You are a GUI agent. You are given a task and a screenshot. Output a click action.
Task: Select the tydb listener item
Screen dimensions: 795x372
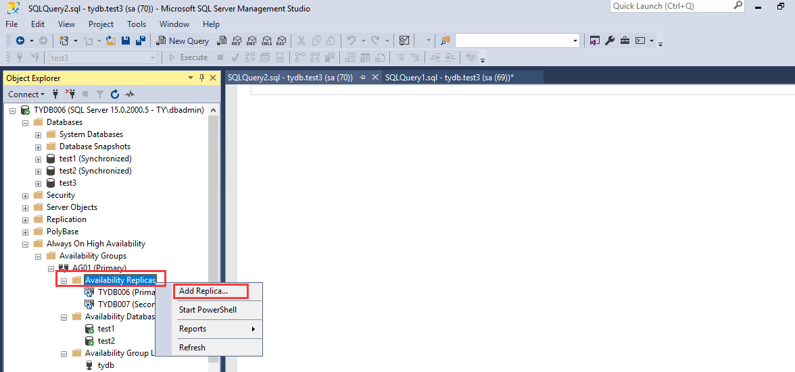(100, 365)
